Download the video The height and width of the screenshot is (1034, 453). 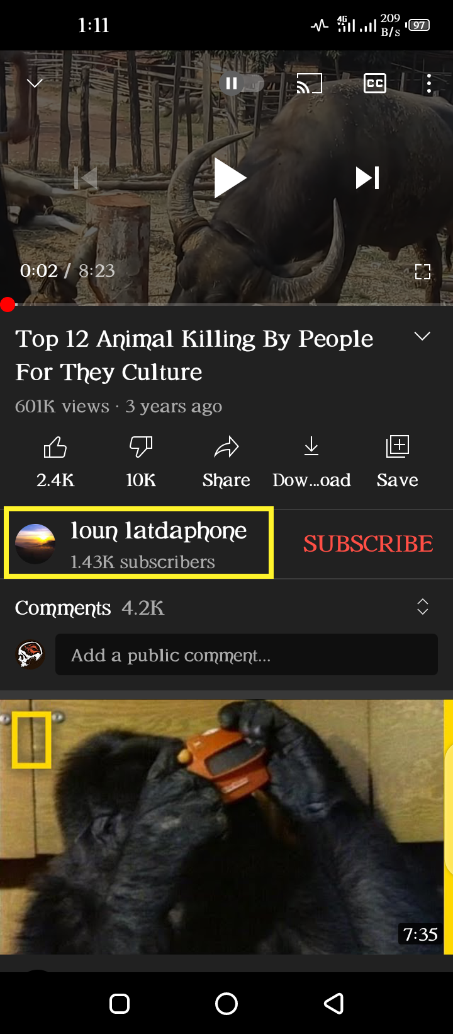[311, 462]
